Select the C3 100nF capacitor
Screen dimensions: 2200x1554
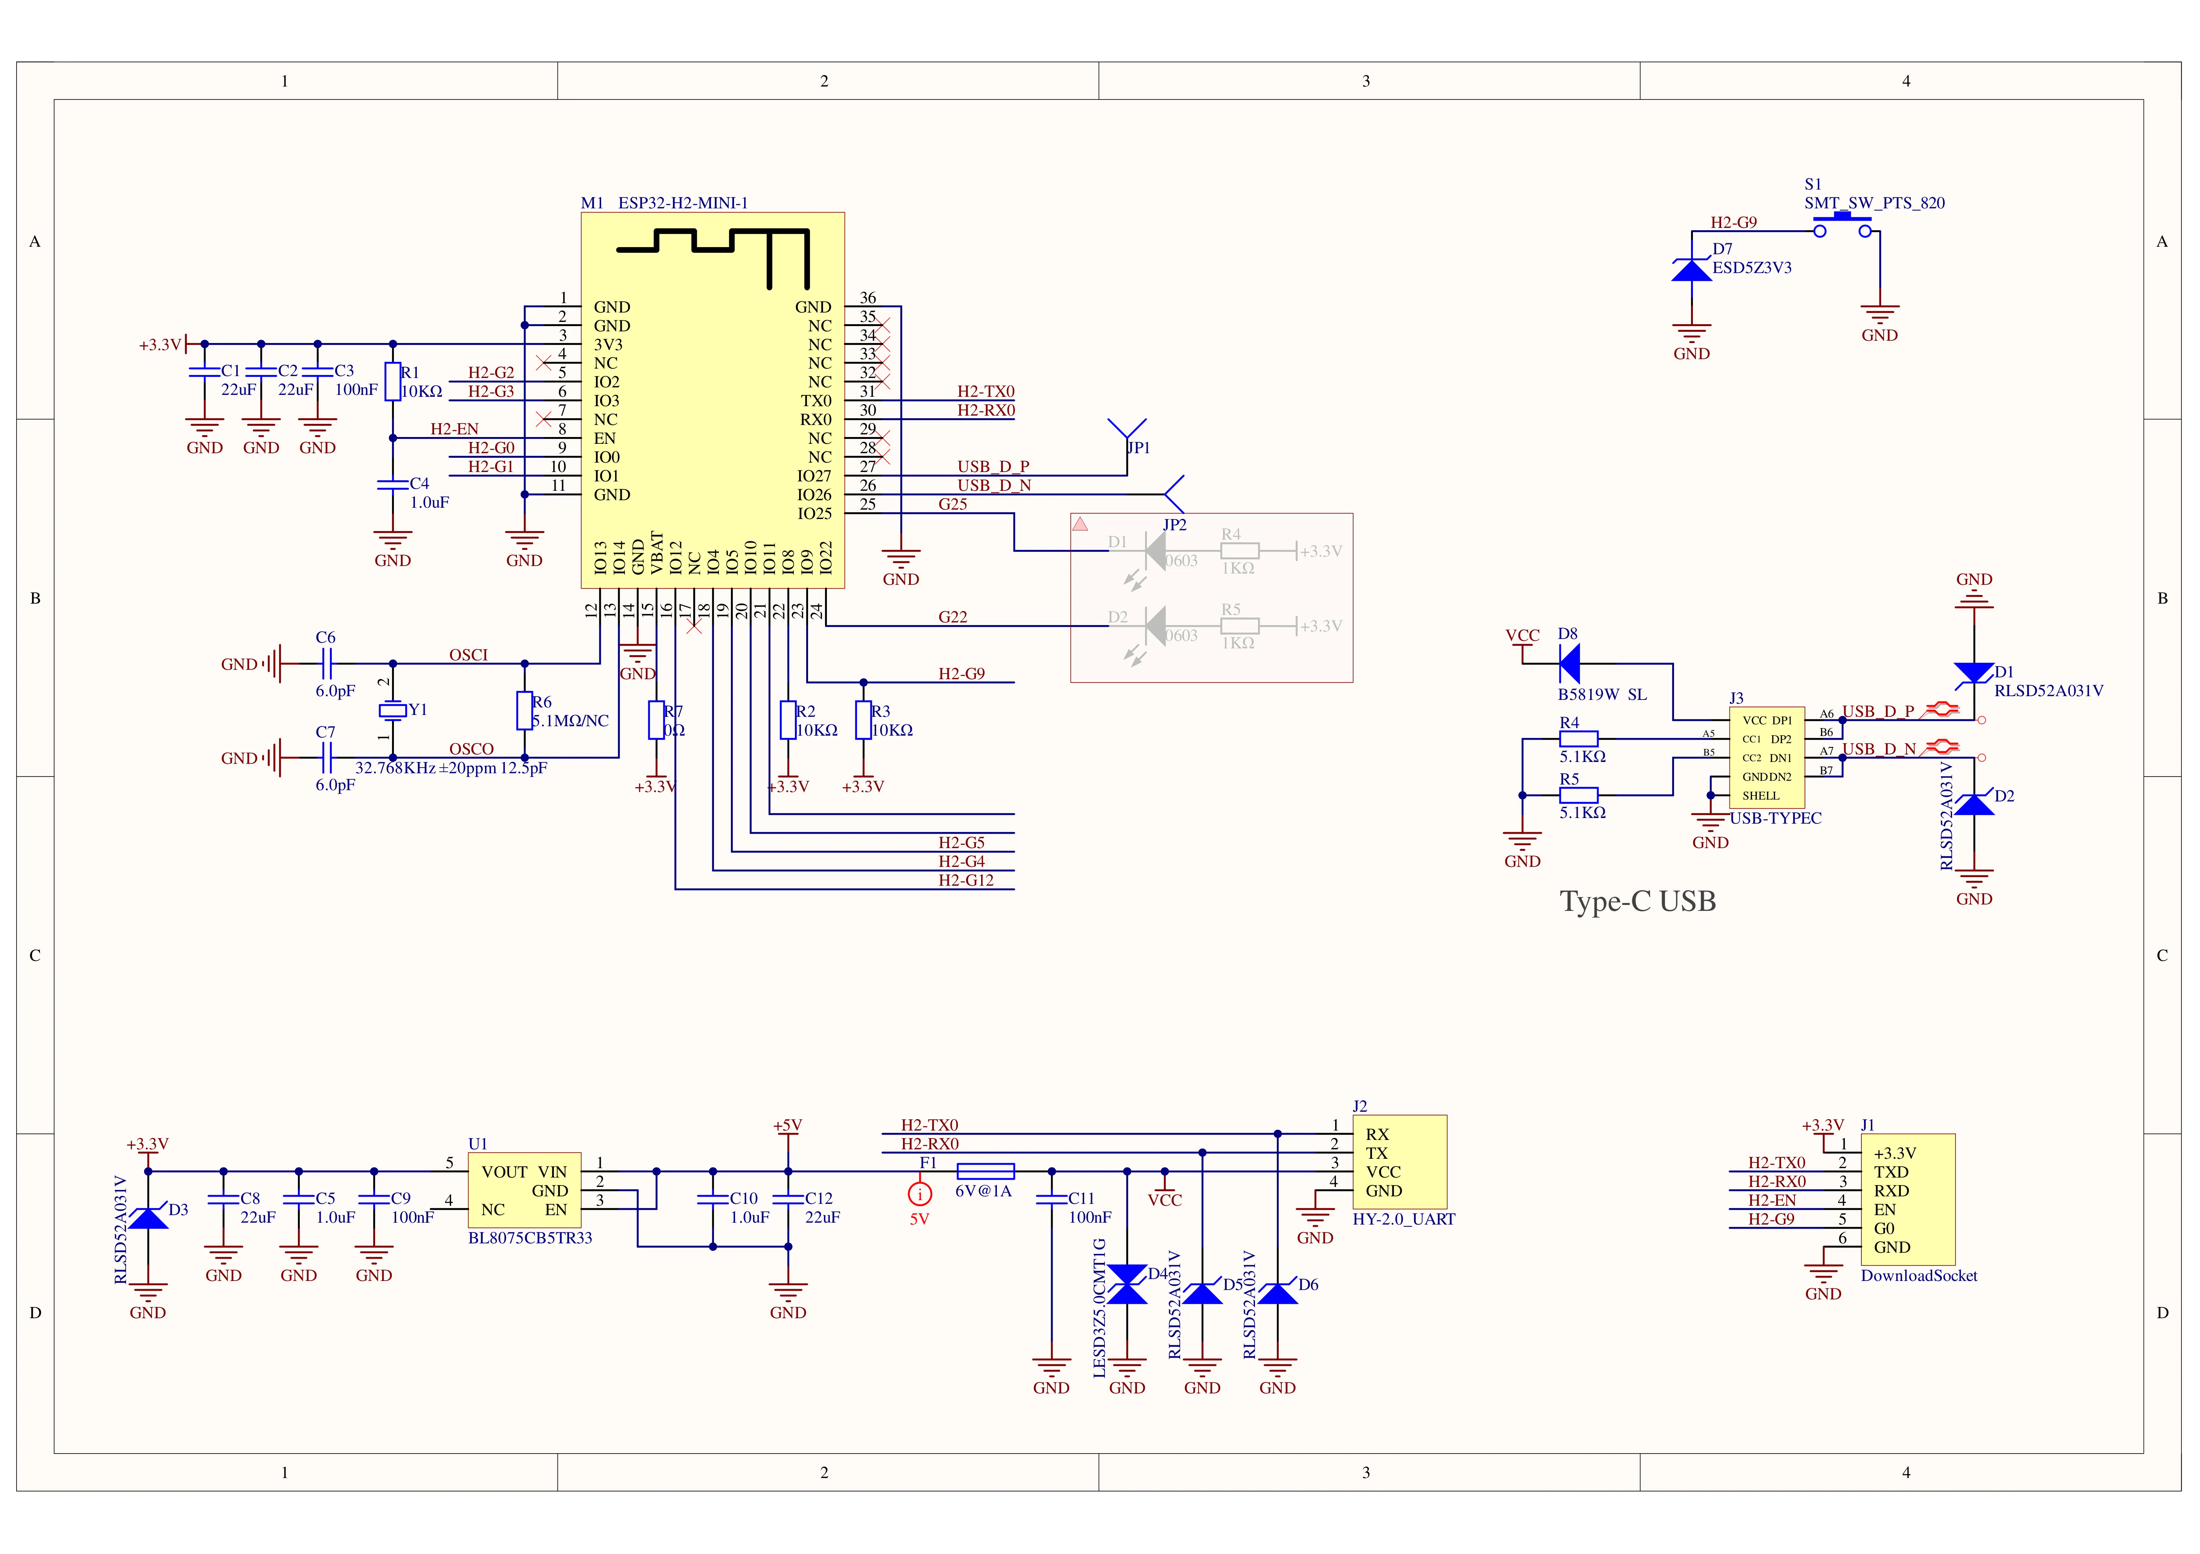[317, 371]
